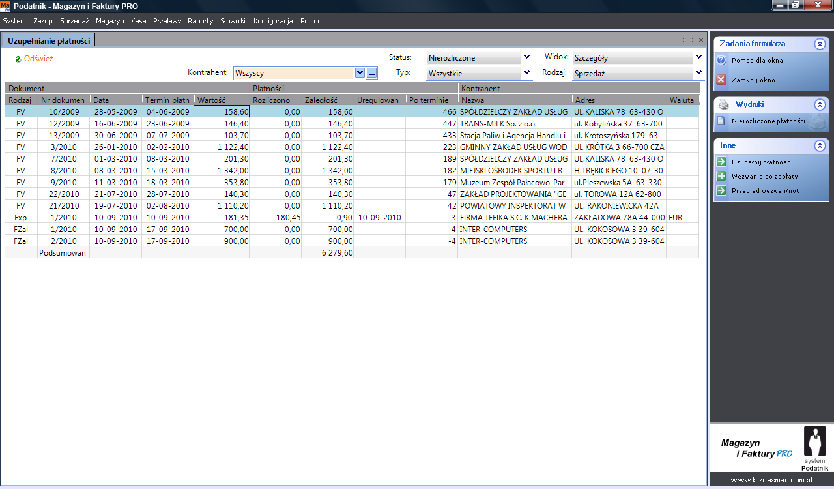Open the Przelewy menu
The width and height of the screenshot is (834, 489).
(167, 21)
